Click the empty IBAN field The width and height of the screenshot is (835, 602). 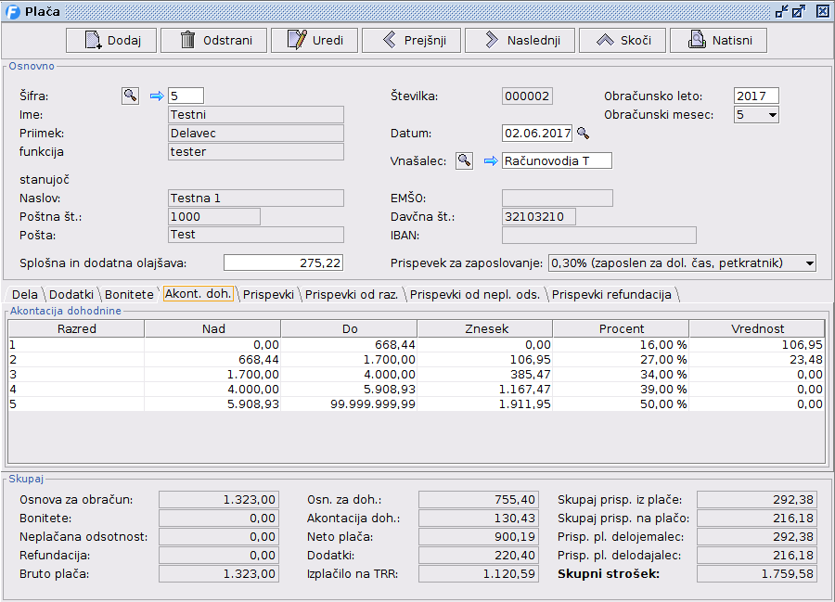coord(599,235)
